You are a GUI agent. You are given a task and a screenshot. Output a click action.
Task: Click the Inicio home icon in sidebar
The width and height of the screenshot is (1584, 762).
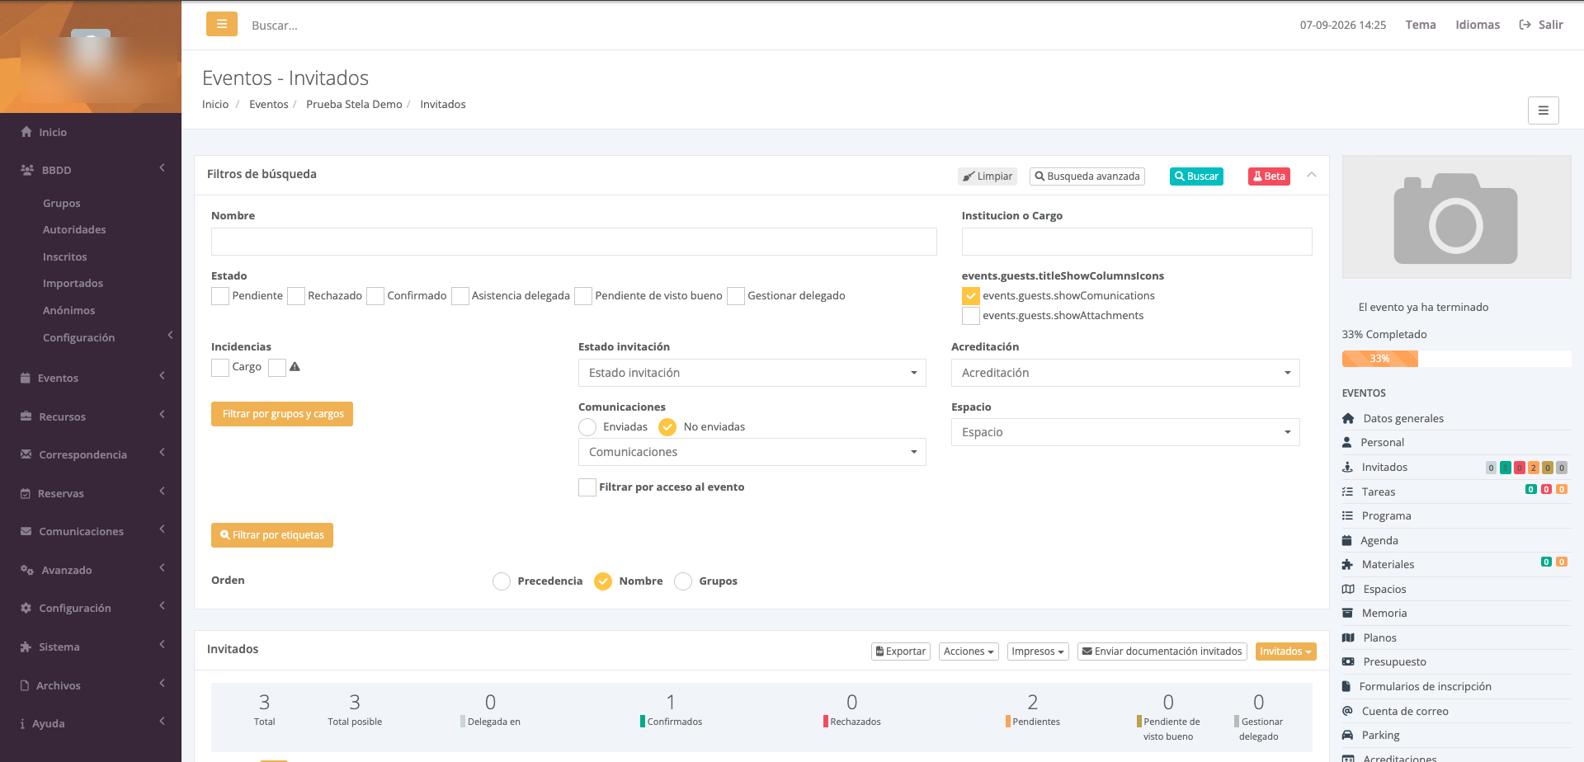26,132
